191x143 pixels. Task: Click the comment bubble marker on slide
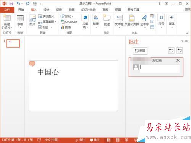pos(32,64)
